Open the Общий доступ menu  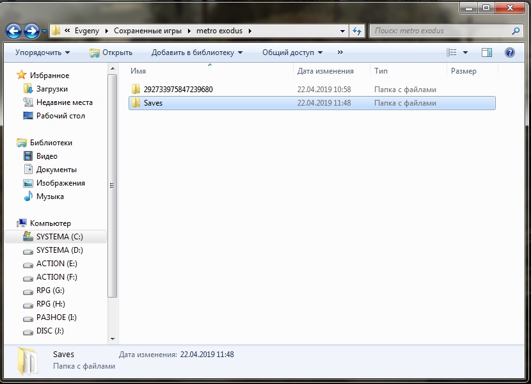coord(292,52)
